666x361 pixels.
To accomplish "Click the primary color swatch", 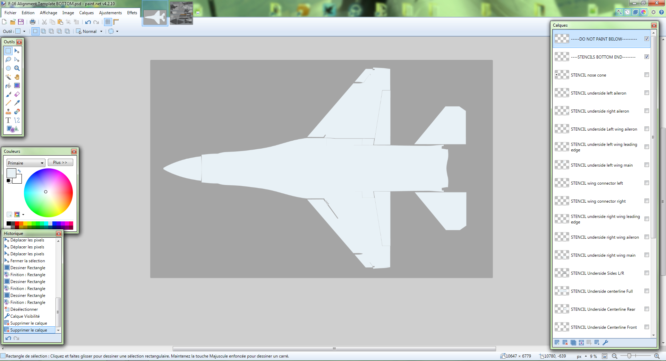I will (x=11, y=173).
